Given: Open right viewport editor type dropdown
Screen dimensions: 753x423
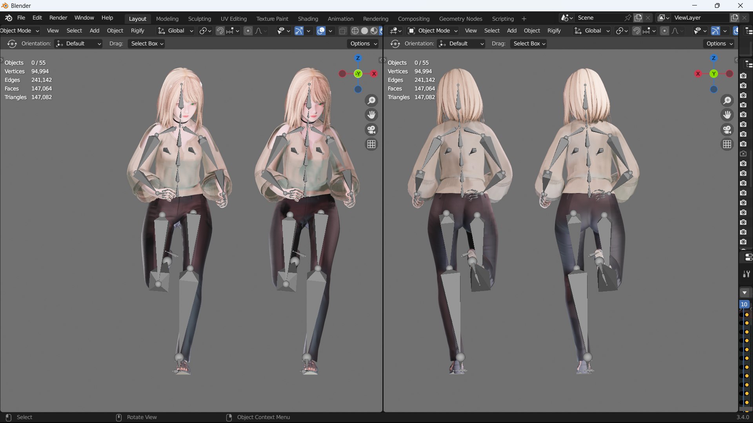Looking at the screenshot, I should 395,31.
